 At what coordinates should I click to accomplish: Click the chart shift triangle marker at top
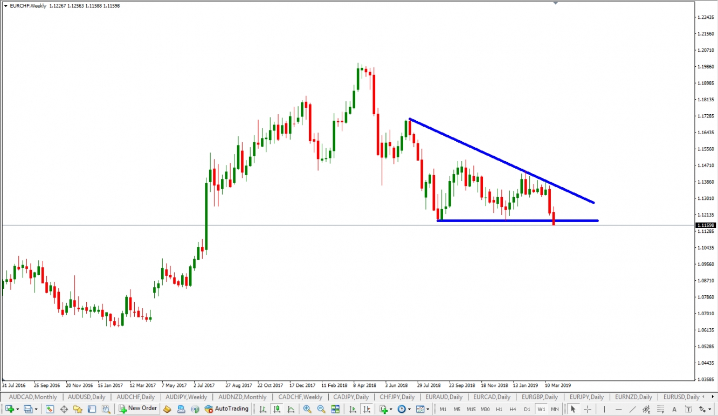click(x=556, y=3)
